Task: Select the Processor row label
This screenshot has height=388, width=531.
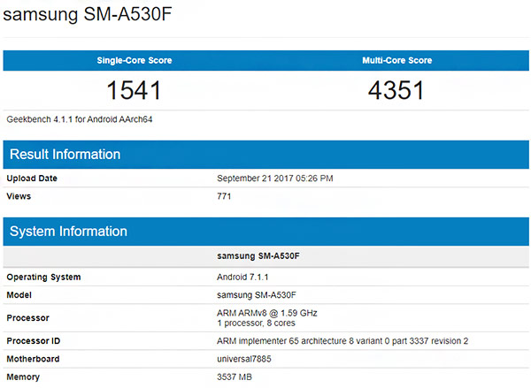Action: [27, 318]
